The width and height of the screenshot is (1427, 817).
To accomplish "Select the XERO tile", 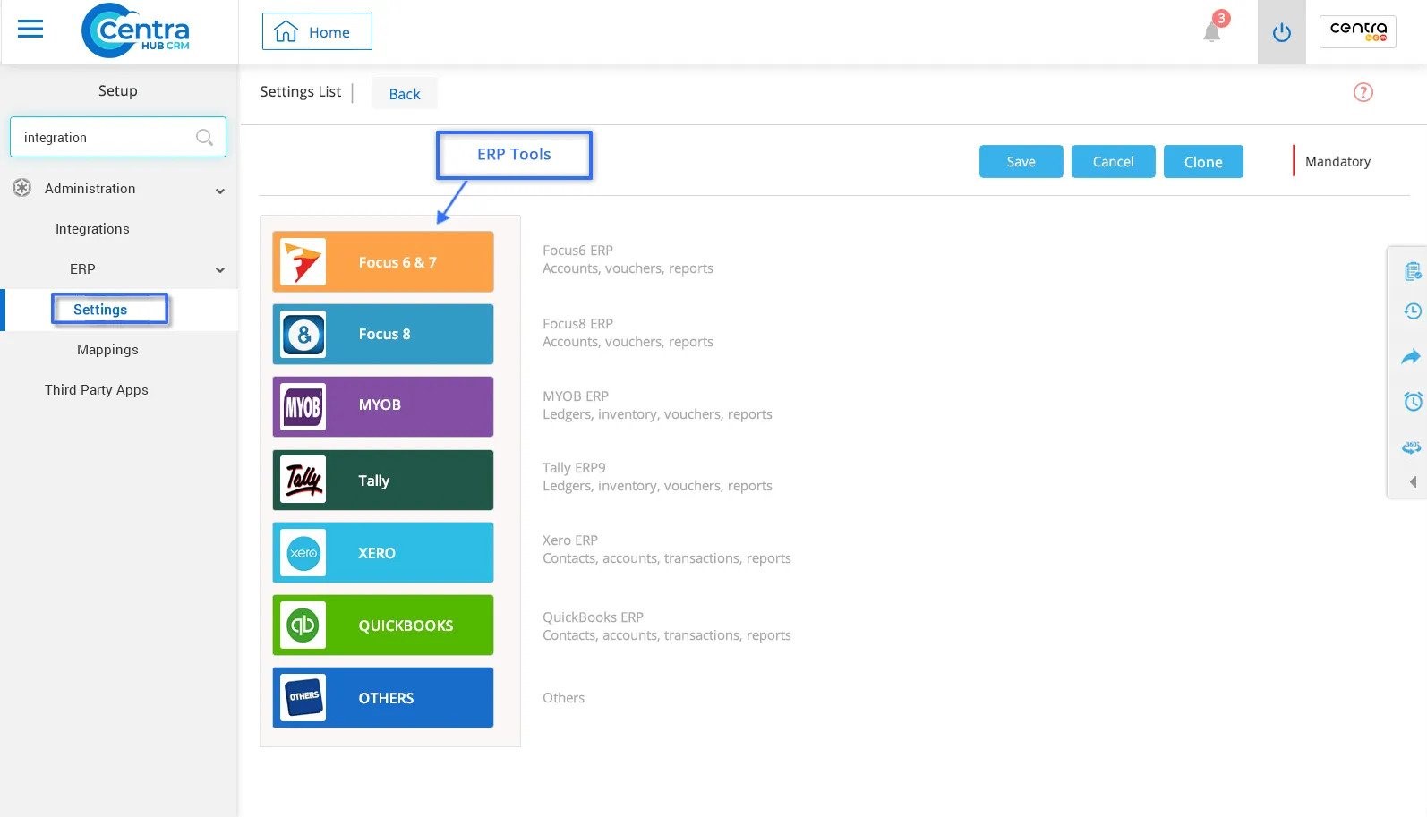I will click(383, 553).
